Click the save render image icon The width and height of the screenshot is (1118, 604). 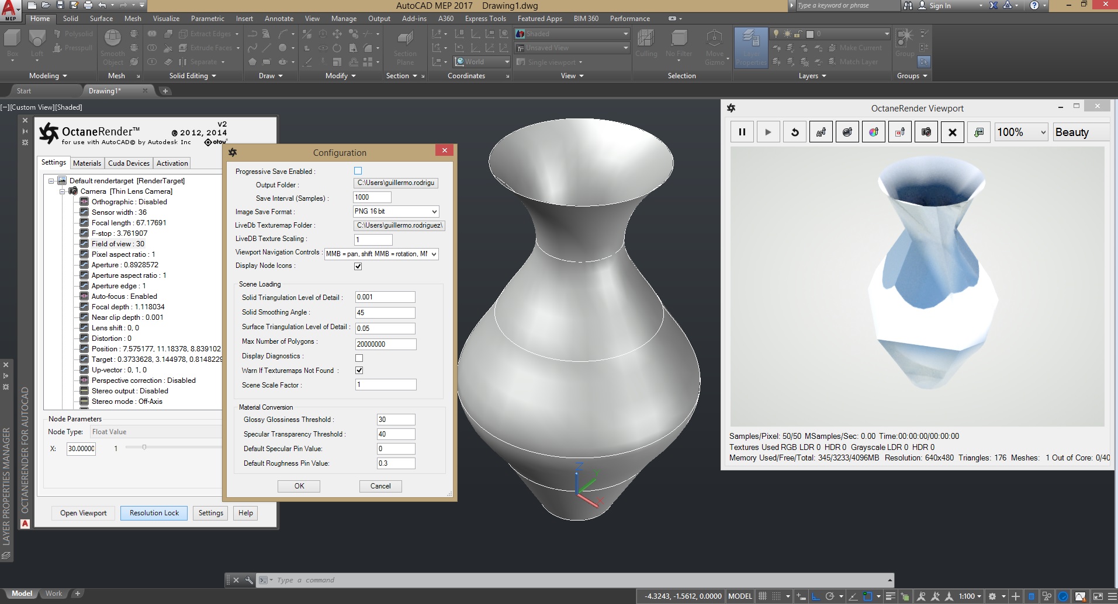[x=979, y=132]
